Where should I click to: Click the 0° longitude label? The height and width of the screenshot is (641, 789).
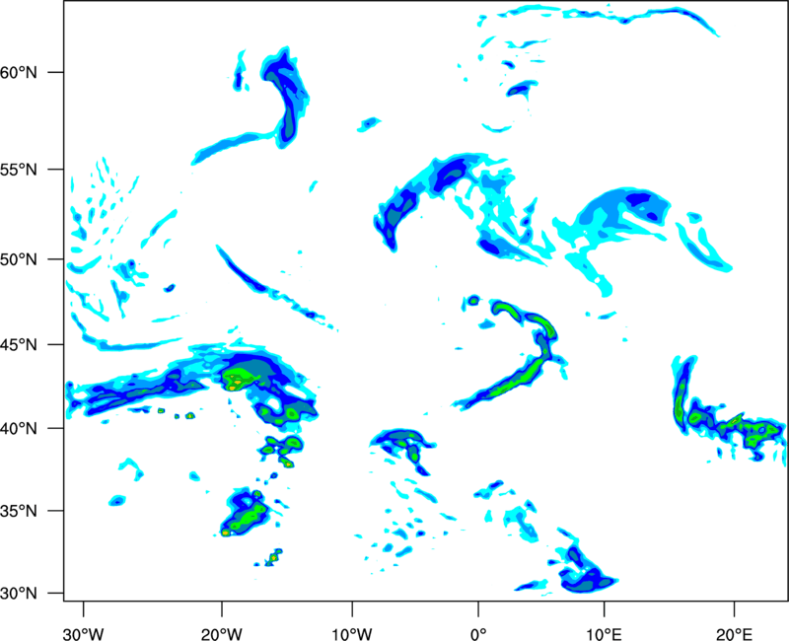pyautogui.click(x=478, y=634)
